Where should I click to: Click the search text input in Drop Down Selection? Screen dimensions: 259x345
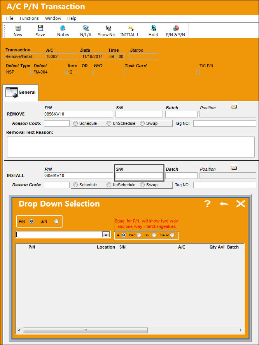(59, 235)
